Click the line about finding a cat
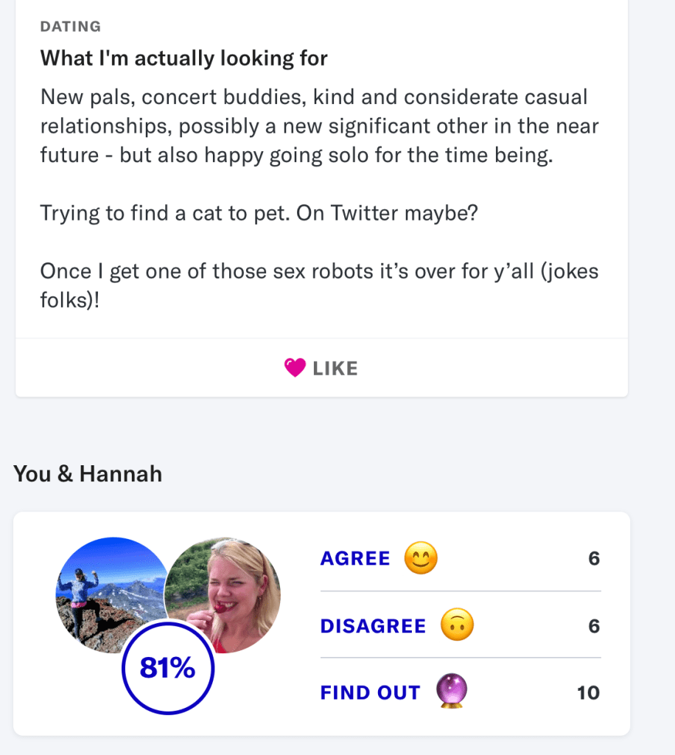Screen dimensions: 675x755 coord(259,213)
